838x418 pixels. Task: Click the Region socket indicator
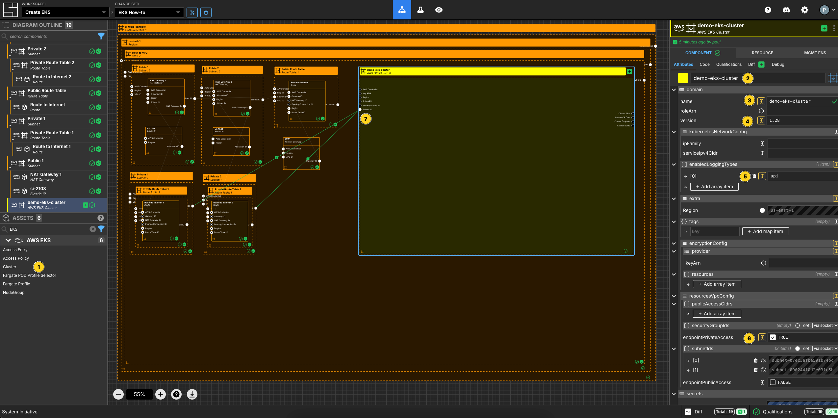(762, 210)
